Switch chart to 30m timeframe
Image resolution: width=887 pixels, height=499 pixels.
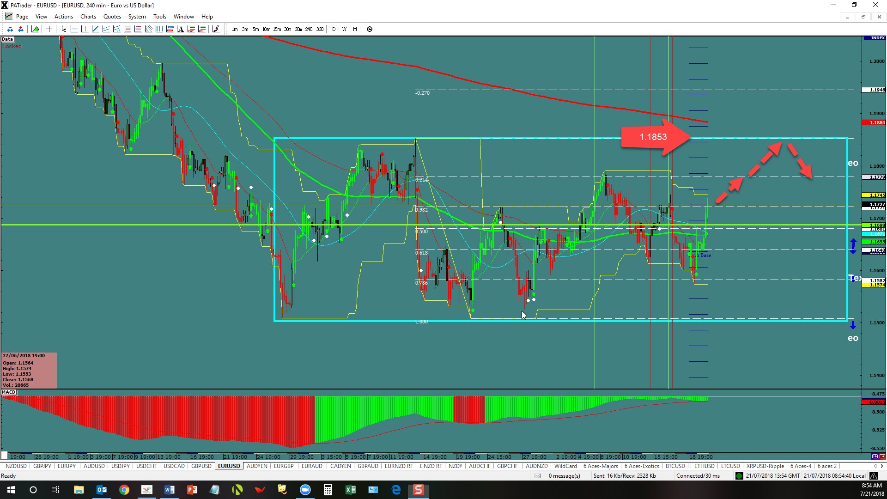(x=287, y=29)
